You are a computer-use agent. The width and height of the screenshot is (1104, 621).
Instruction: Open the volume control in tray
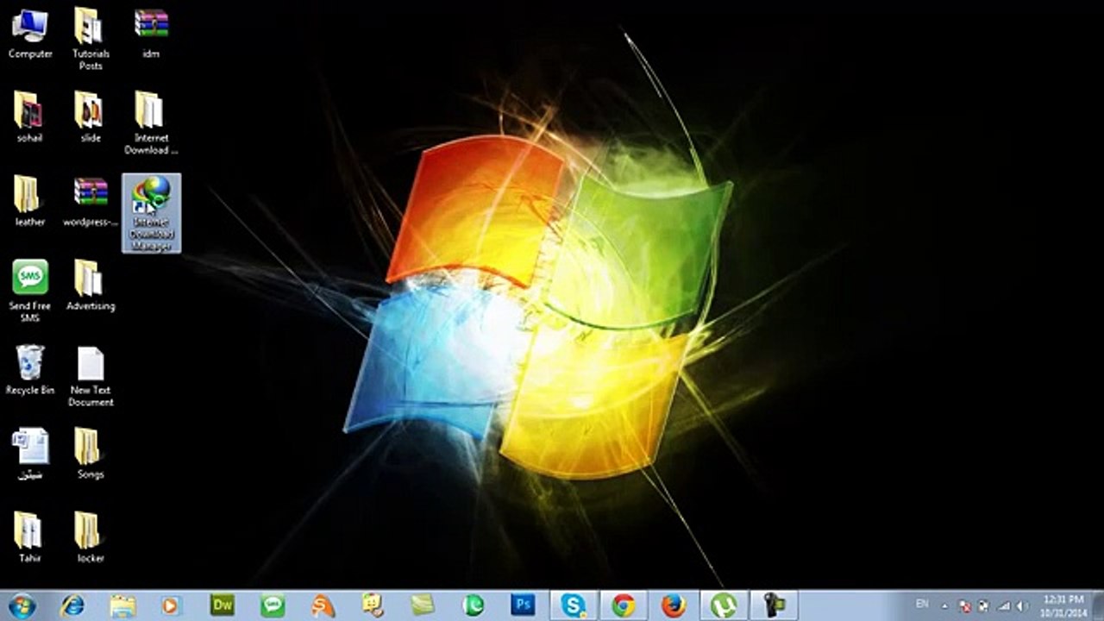coord(1024,606)
